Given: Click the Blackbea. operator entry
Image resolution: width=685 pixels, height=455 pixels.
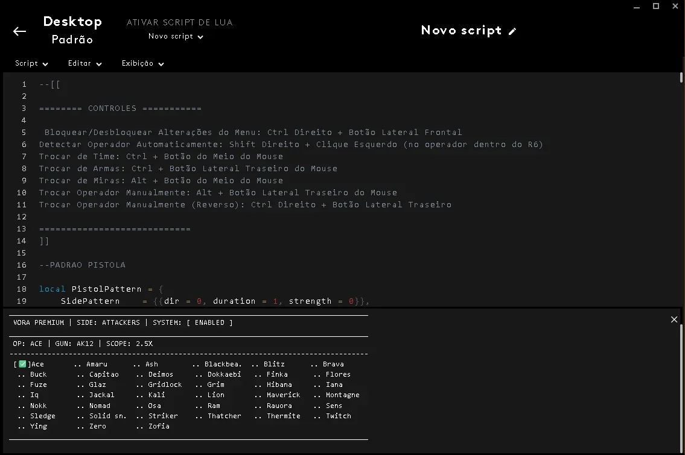Looking at the screenshot, I should tap(223, 364).
